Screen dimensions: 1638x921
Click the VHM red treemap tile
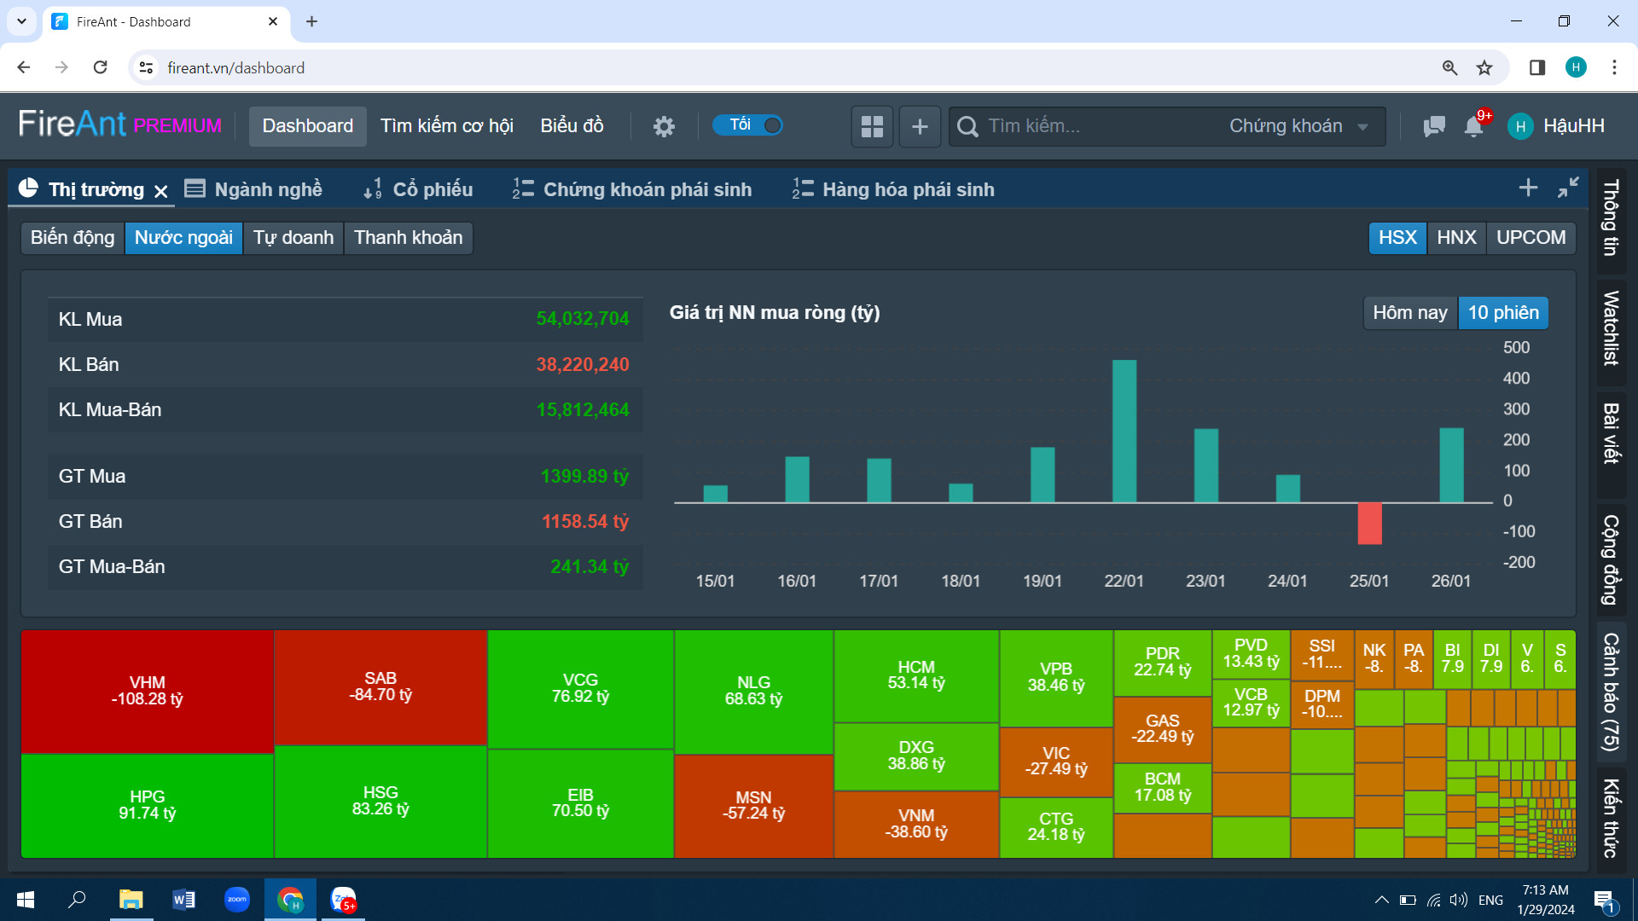(x=147, y=691)
